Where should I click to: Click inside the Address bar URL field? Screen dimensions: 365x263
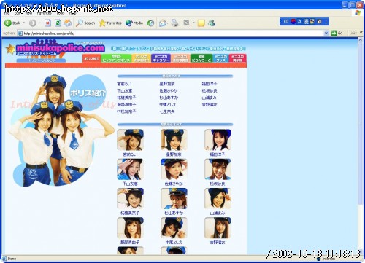[x=173, y=34]
